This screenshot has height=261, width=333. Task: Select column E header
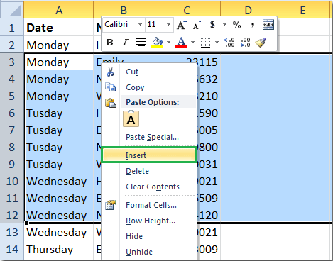(302, 10)
